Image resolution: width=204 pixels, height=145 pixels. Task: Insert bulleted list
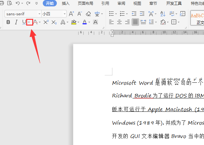tap(111, 13)
